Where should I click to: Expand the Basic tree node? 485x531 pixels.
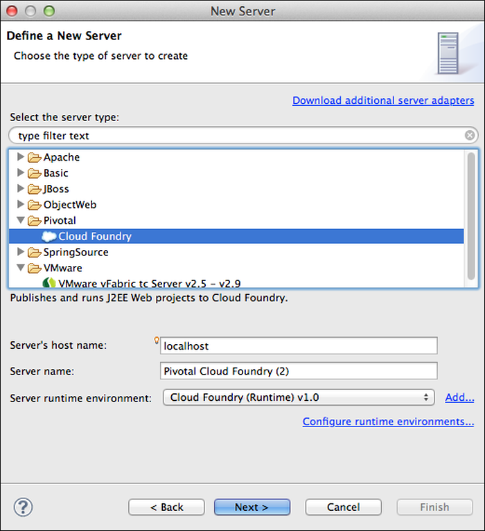(20, 173)
